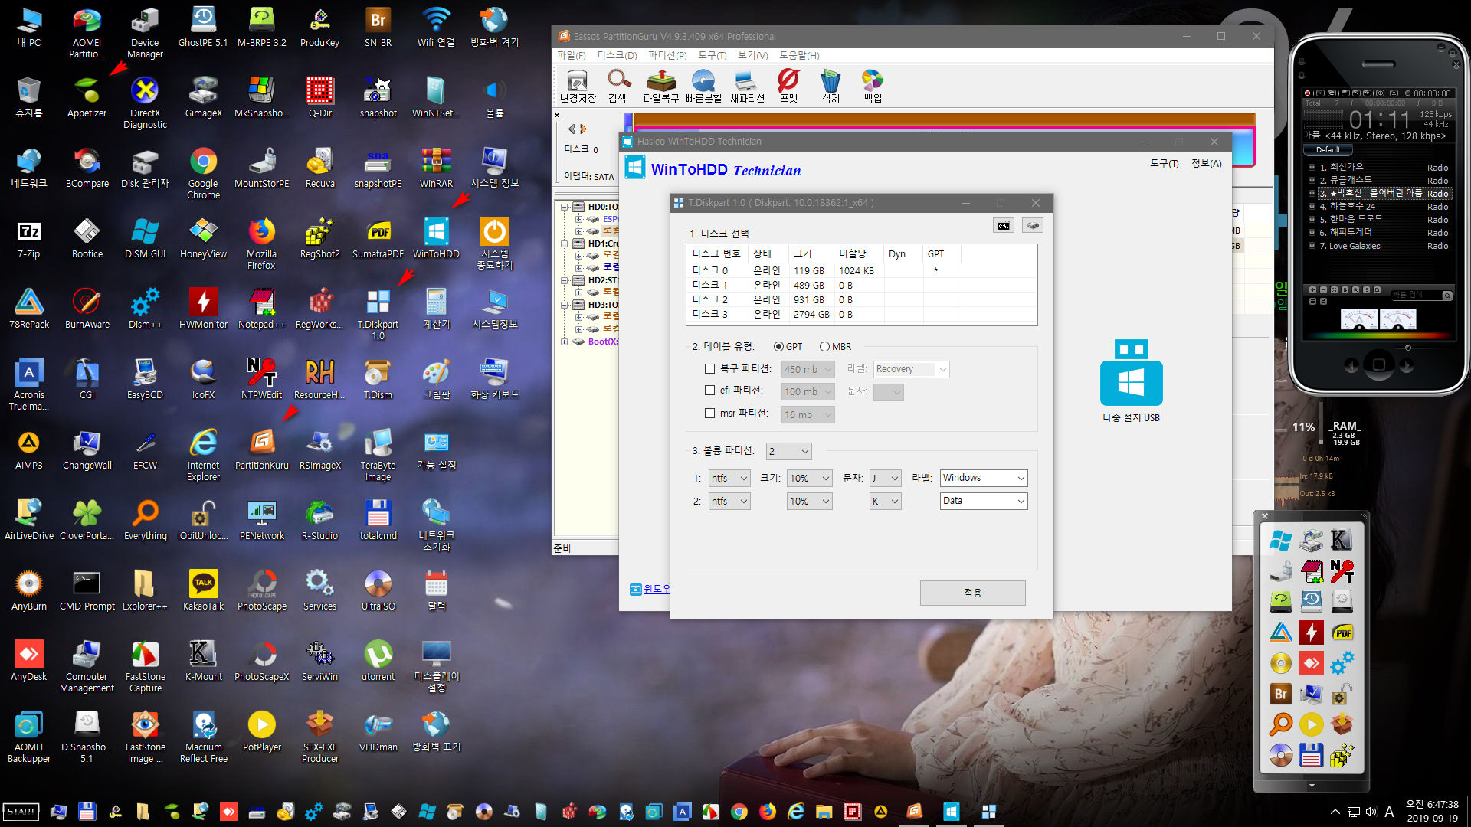
Task: Open the PotPlayer desktop icon
Action: 261,732
